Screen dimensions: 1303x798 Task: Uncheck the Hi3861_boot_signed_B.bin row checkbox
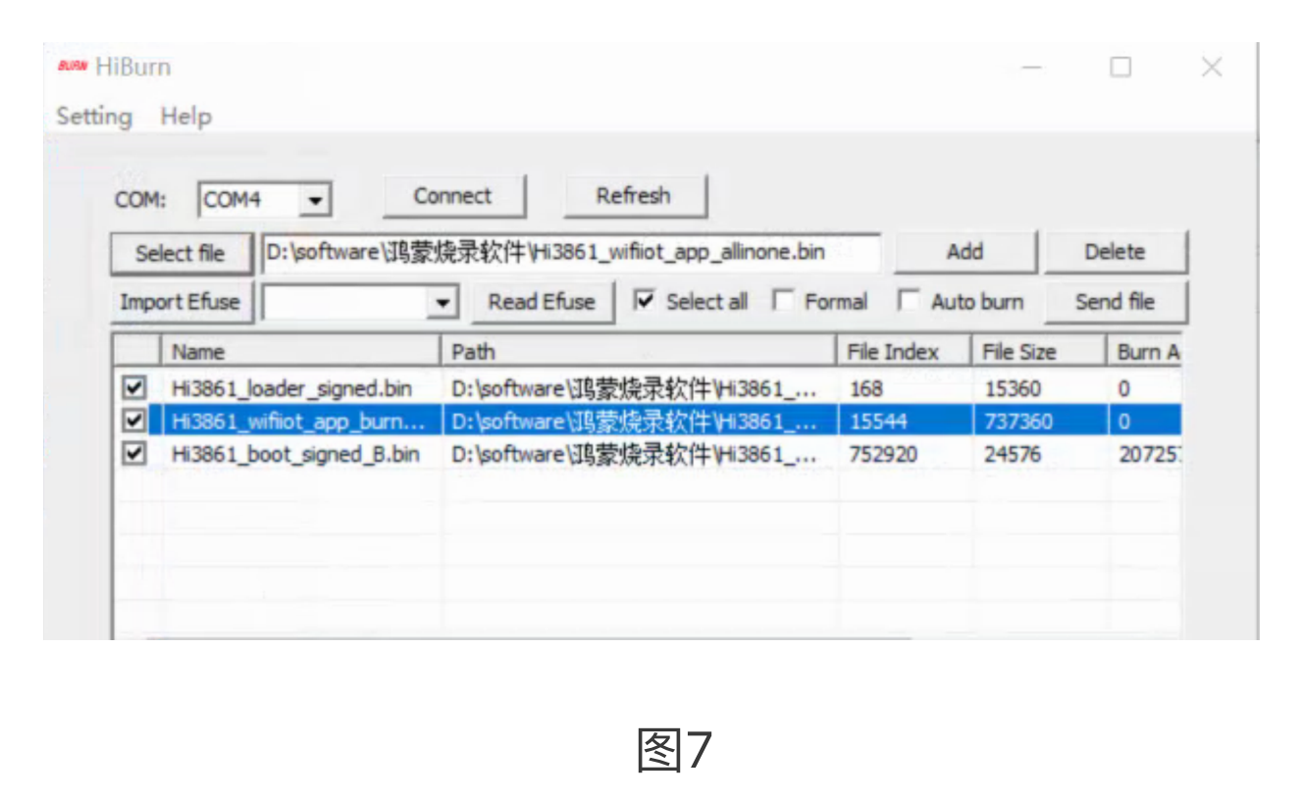point(133,454)
